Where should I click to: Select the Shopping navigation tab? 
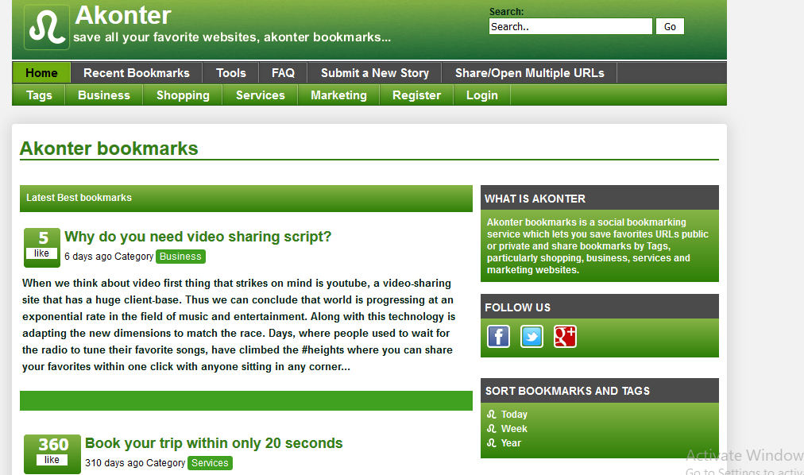(182, 95)
